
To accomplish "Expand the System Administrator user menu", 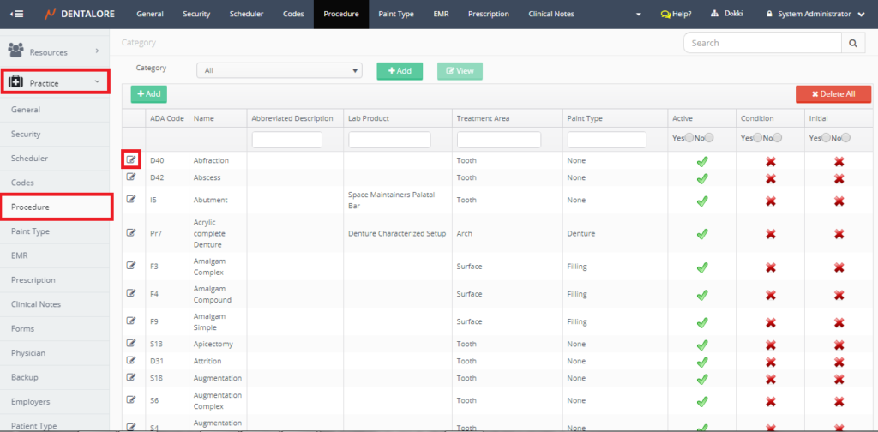I will point(820,14).
